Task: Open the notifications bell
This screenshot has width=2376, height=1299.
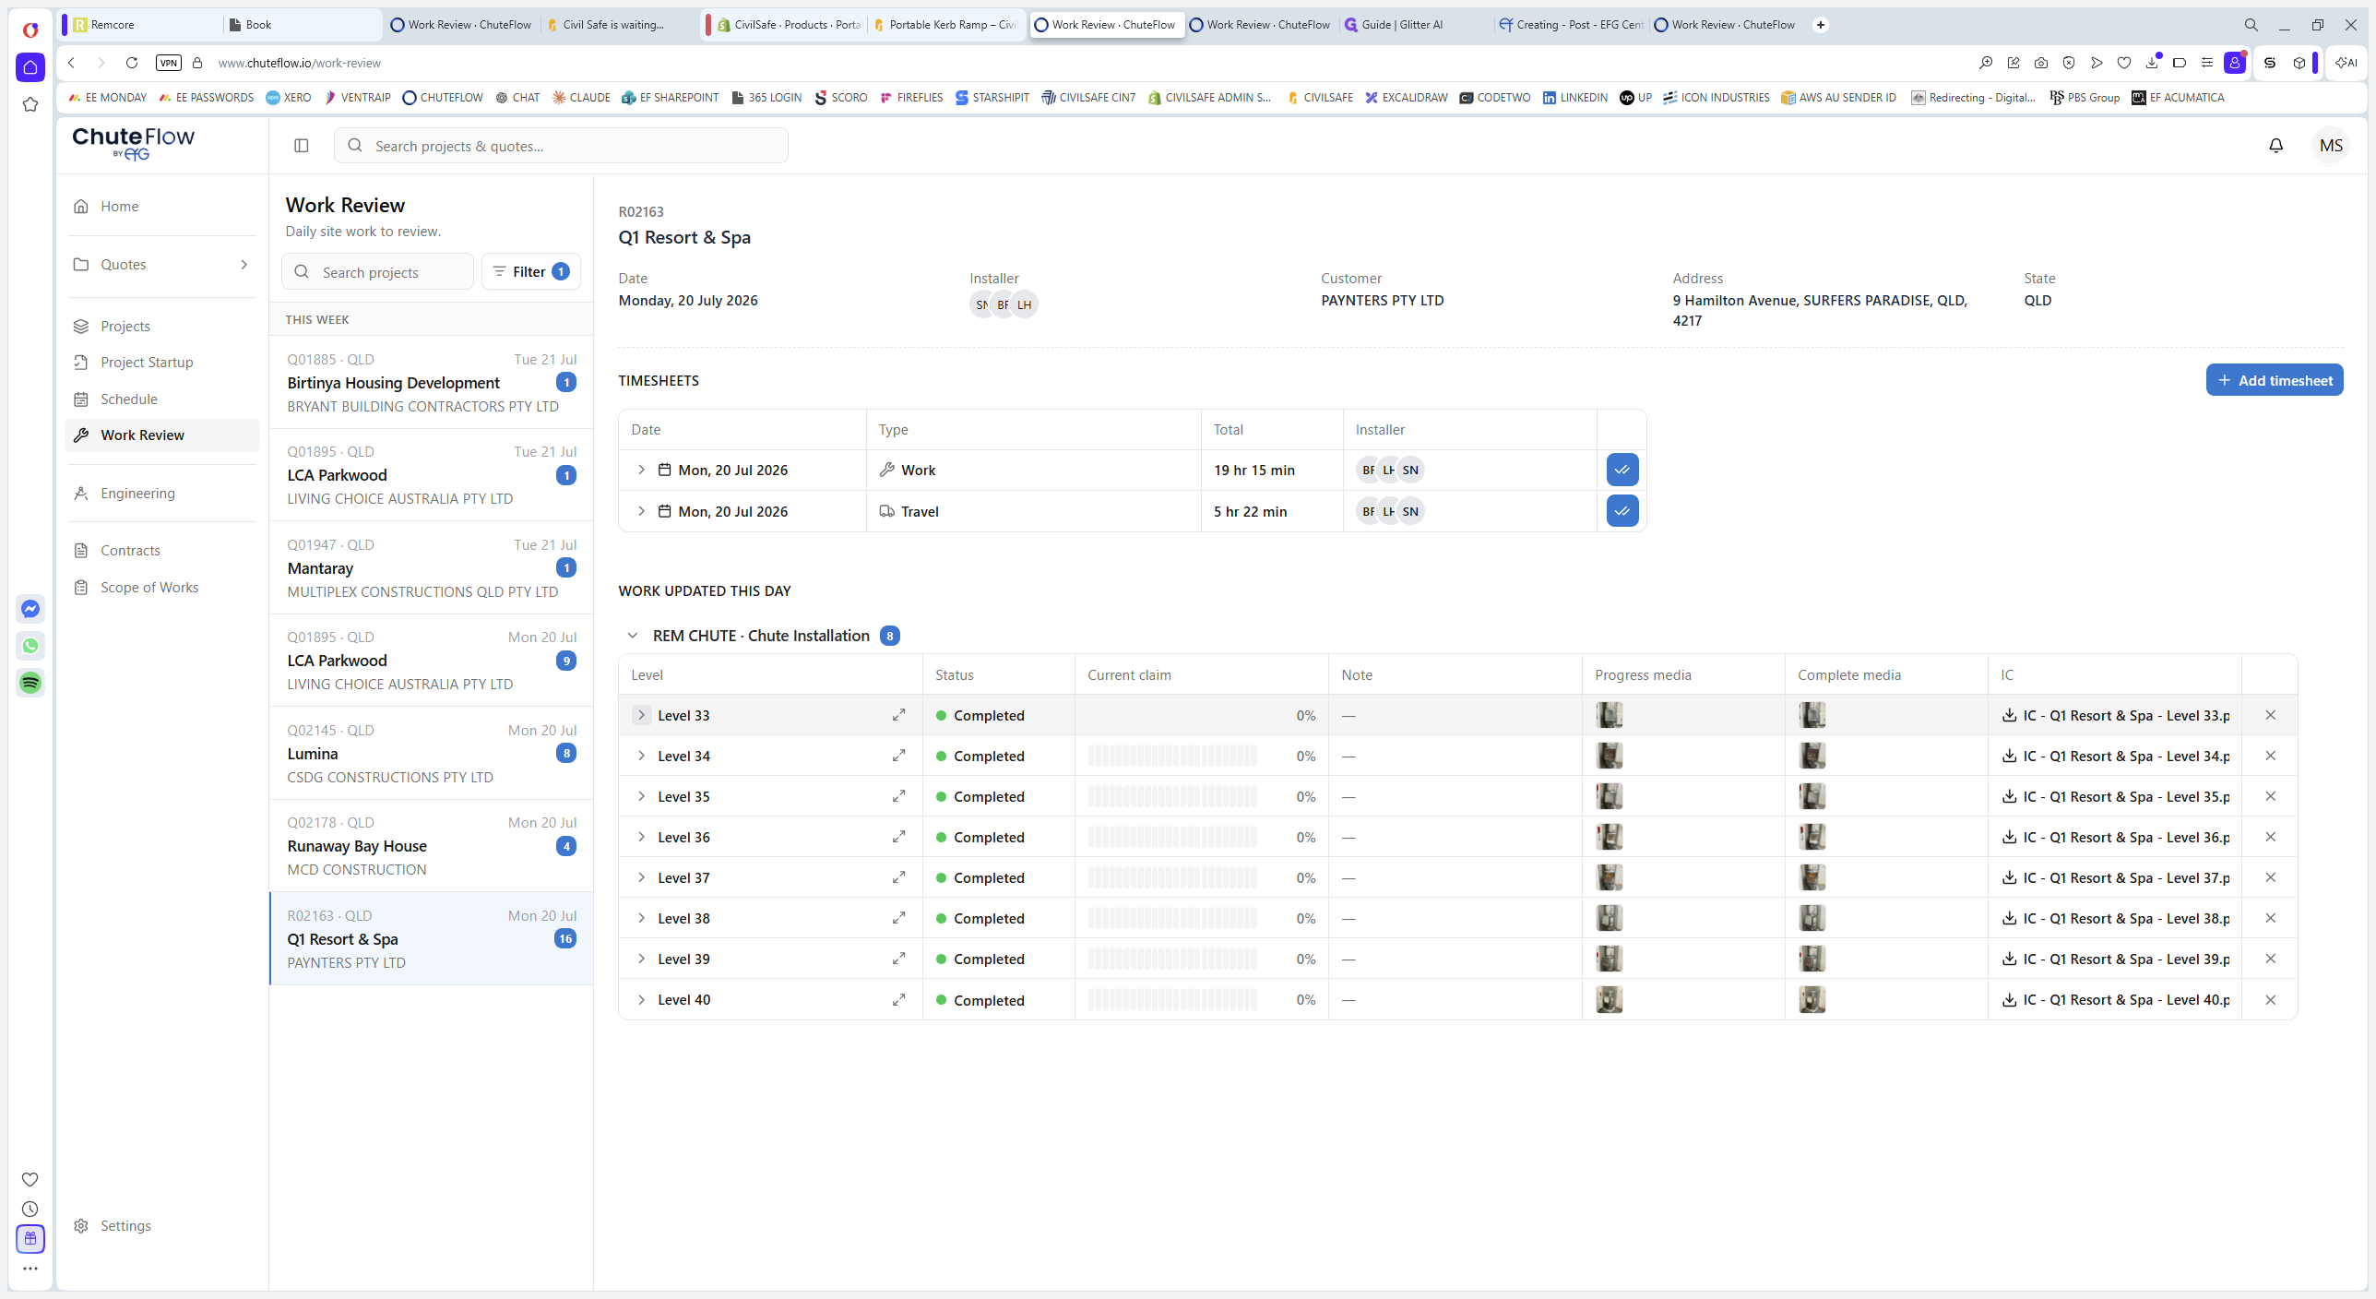Action: point(2275,145)
